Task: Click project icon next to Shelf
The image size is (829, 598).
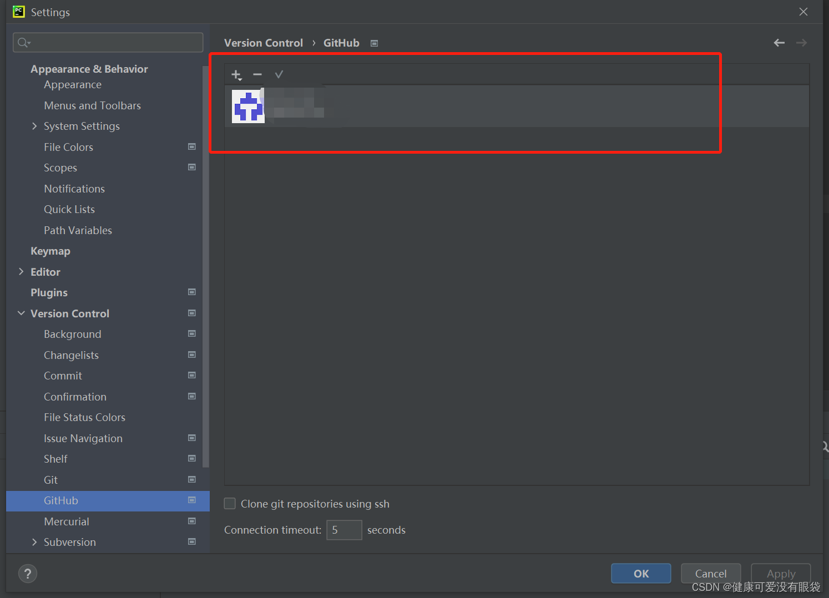Action: click(192, 458)
